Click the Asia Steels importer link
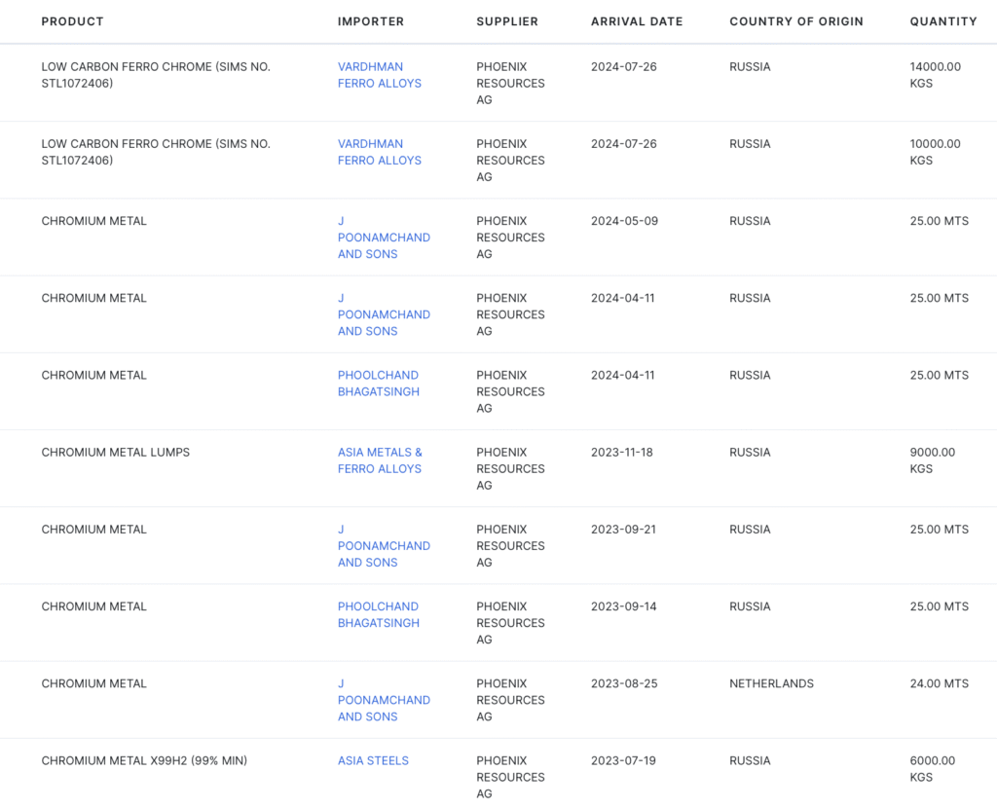997x808 pixels. click(373, 760)
